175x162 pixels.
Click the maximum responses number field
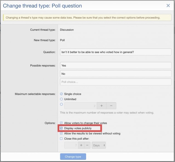[x=80, y=106]
